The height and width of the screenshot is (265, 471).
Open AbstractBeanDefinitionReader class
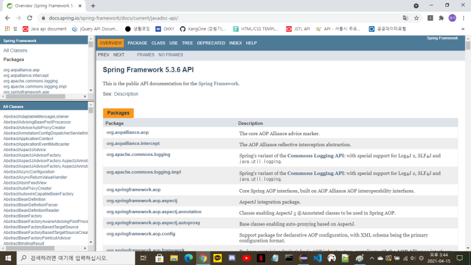tap(31, 210)
